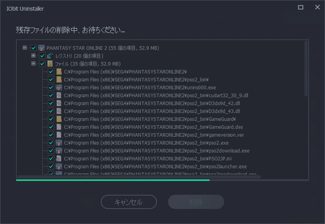Viewport: 325px width, 224px height.
Task: Click the pso2launcher.exe file icon
Action: (x=59, y=167)
